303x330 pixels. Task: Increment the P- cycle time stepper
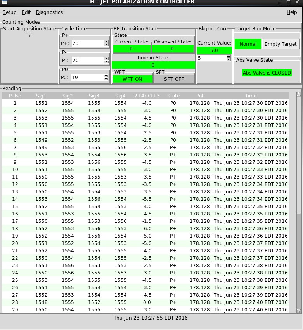[106, 59]
